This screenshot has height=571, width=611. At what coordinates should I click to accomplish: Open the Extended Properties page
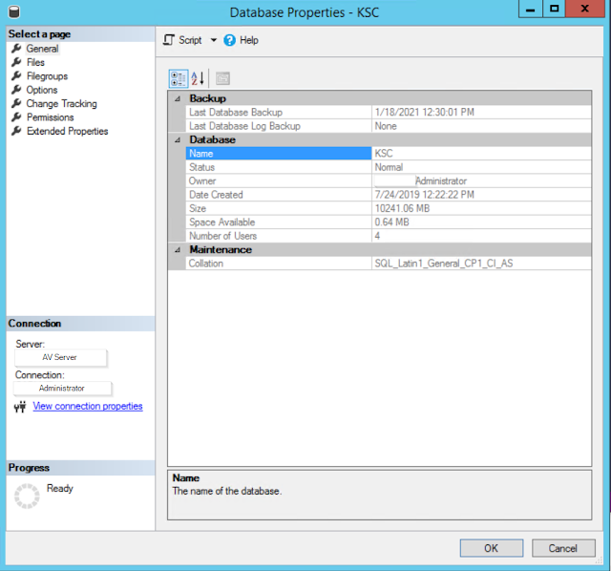tap(67, 132)
